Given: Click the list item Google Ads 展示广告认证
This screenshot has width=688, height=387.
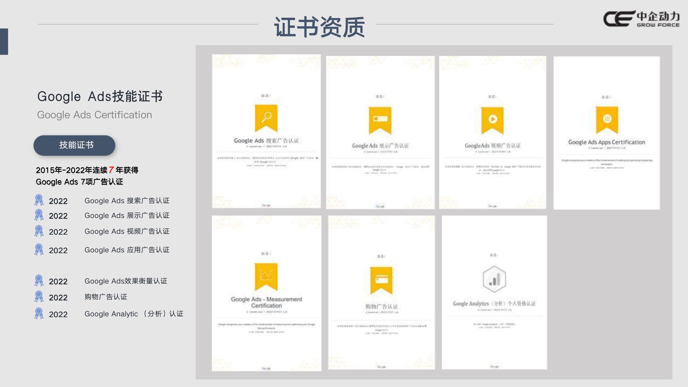Looking at the screenshot, I should (x=127, y=216).
